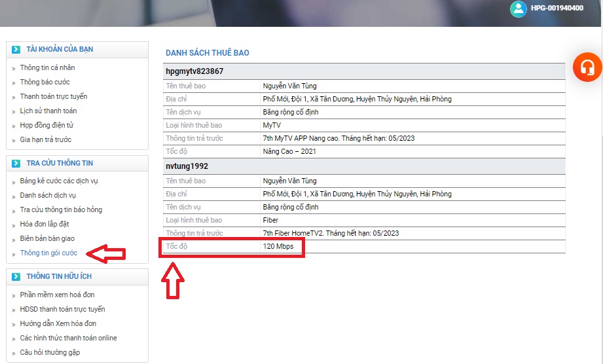Click the arrow icon beside Tra cứu thông tin

(16, 164)
